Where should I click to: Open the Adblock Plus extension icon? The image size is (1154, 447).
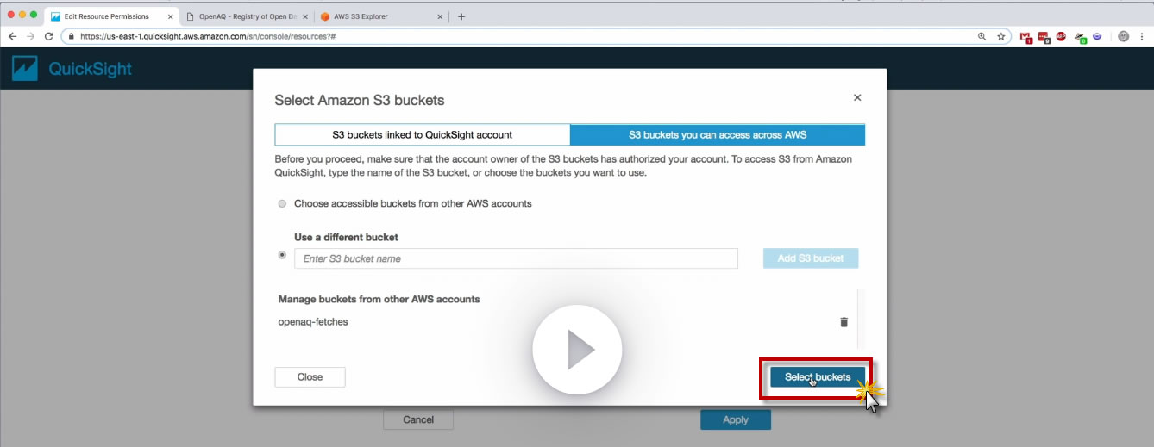pos(1061,37)
